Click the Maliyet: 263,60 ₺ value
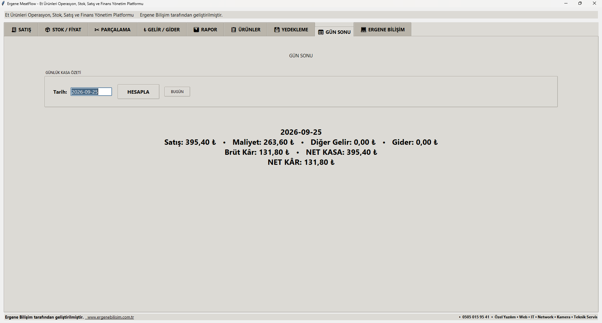 tap(263, 142)
